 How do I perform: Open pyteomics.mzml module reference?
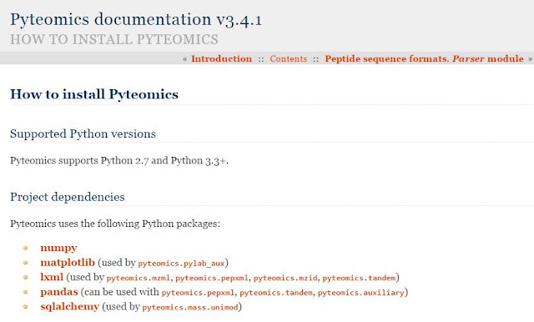click(139, 278)
